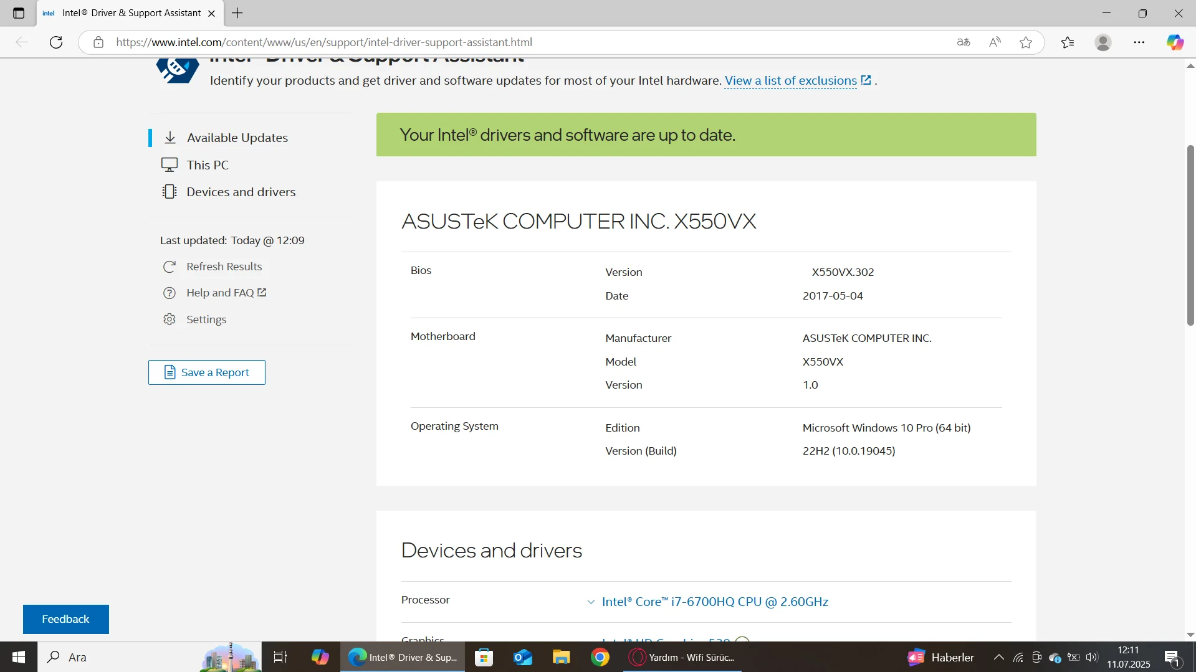Open the Edge tab actions menu
Viewport: 1196px width, 672px height.
19,13
